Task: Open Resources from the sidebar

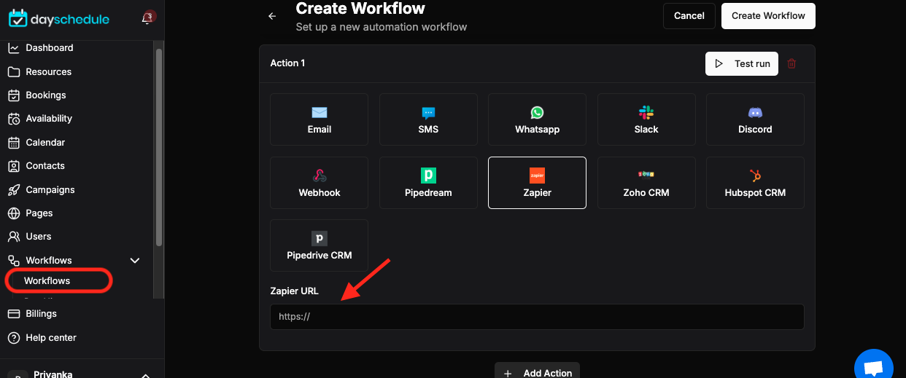Action: click(48, 72)
